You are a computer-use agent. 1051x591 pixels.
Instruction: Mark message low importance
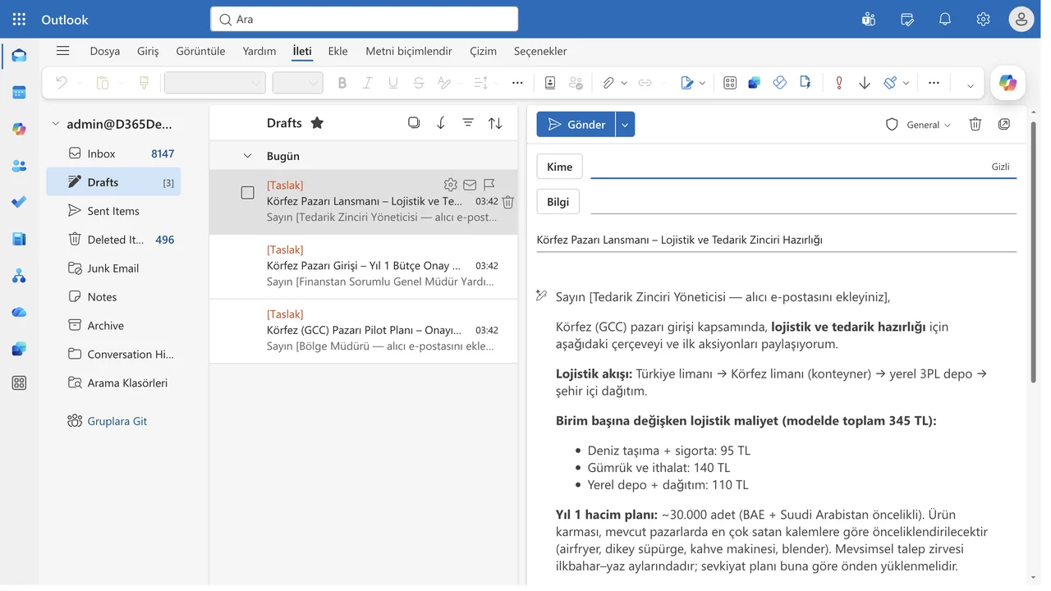click(865, 83)
